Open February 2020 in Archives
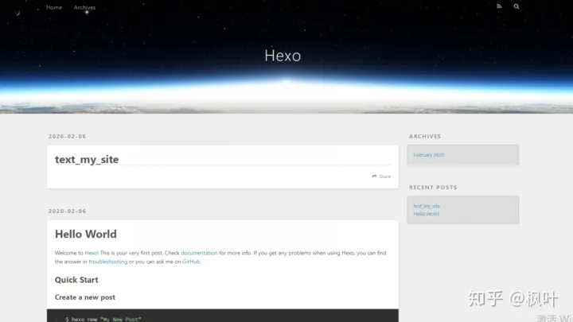573x322 pixels. [x=429, y=155]
